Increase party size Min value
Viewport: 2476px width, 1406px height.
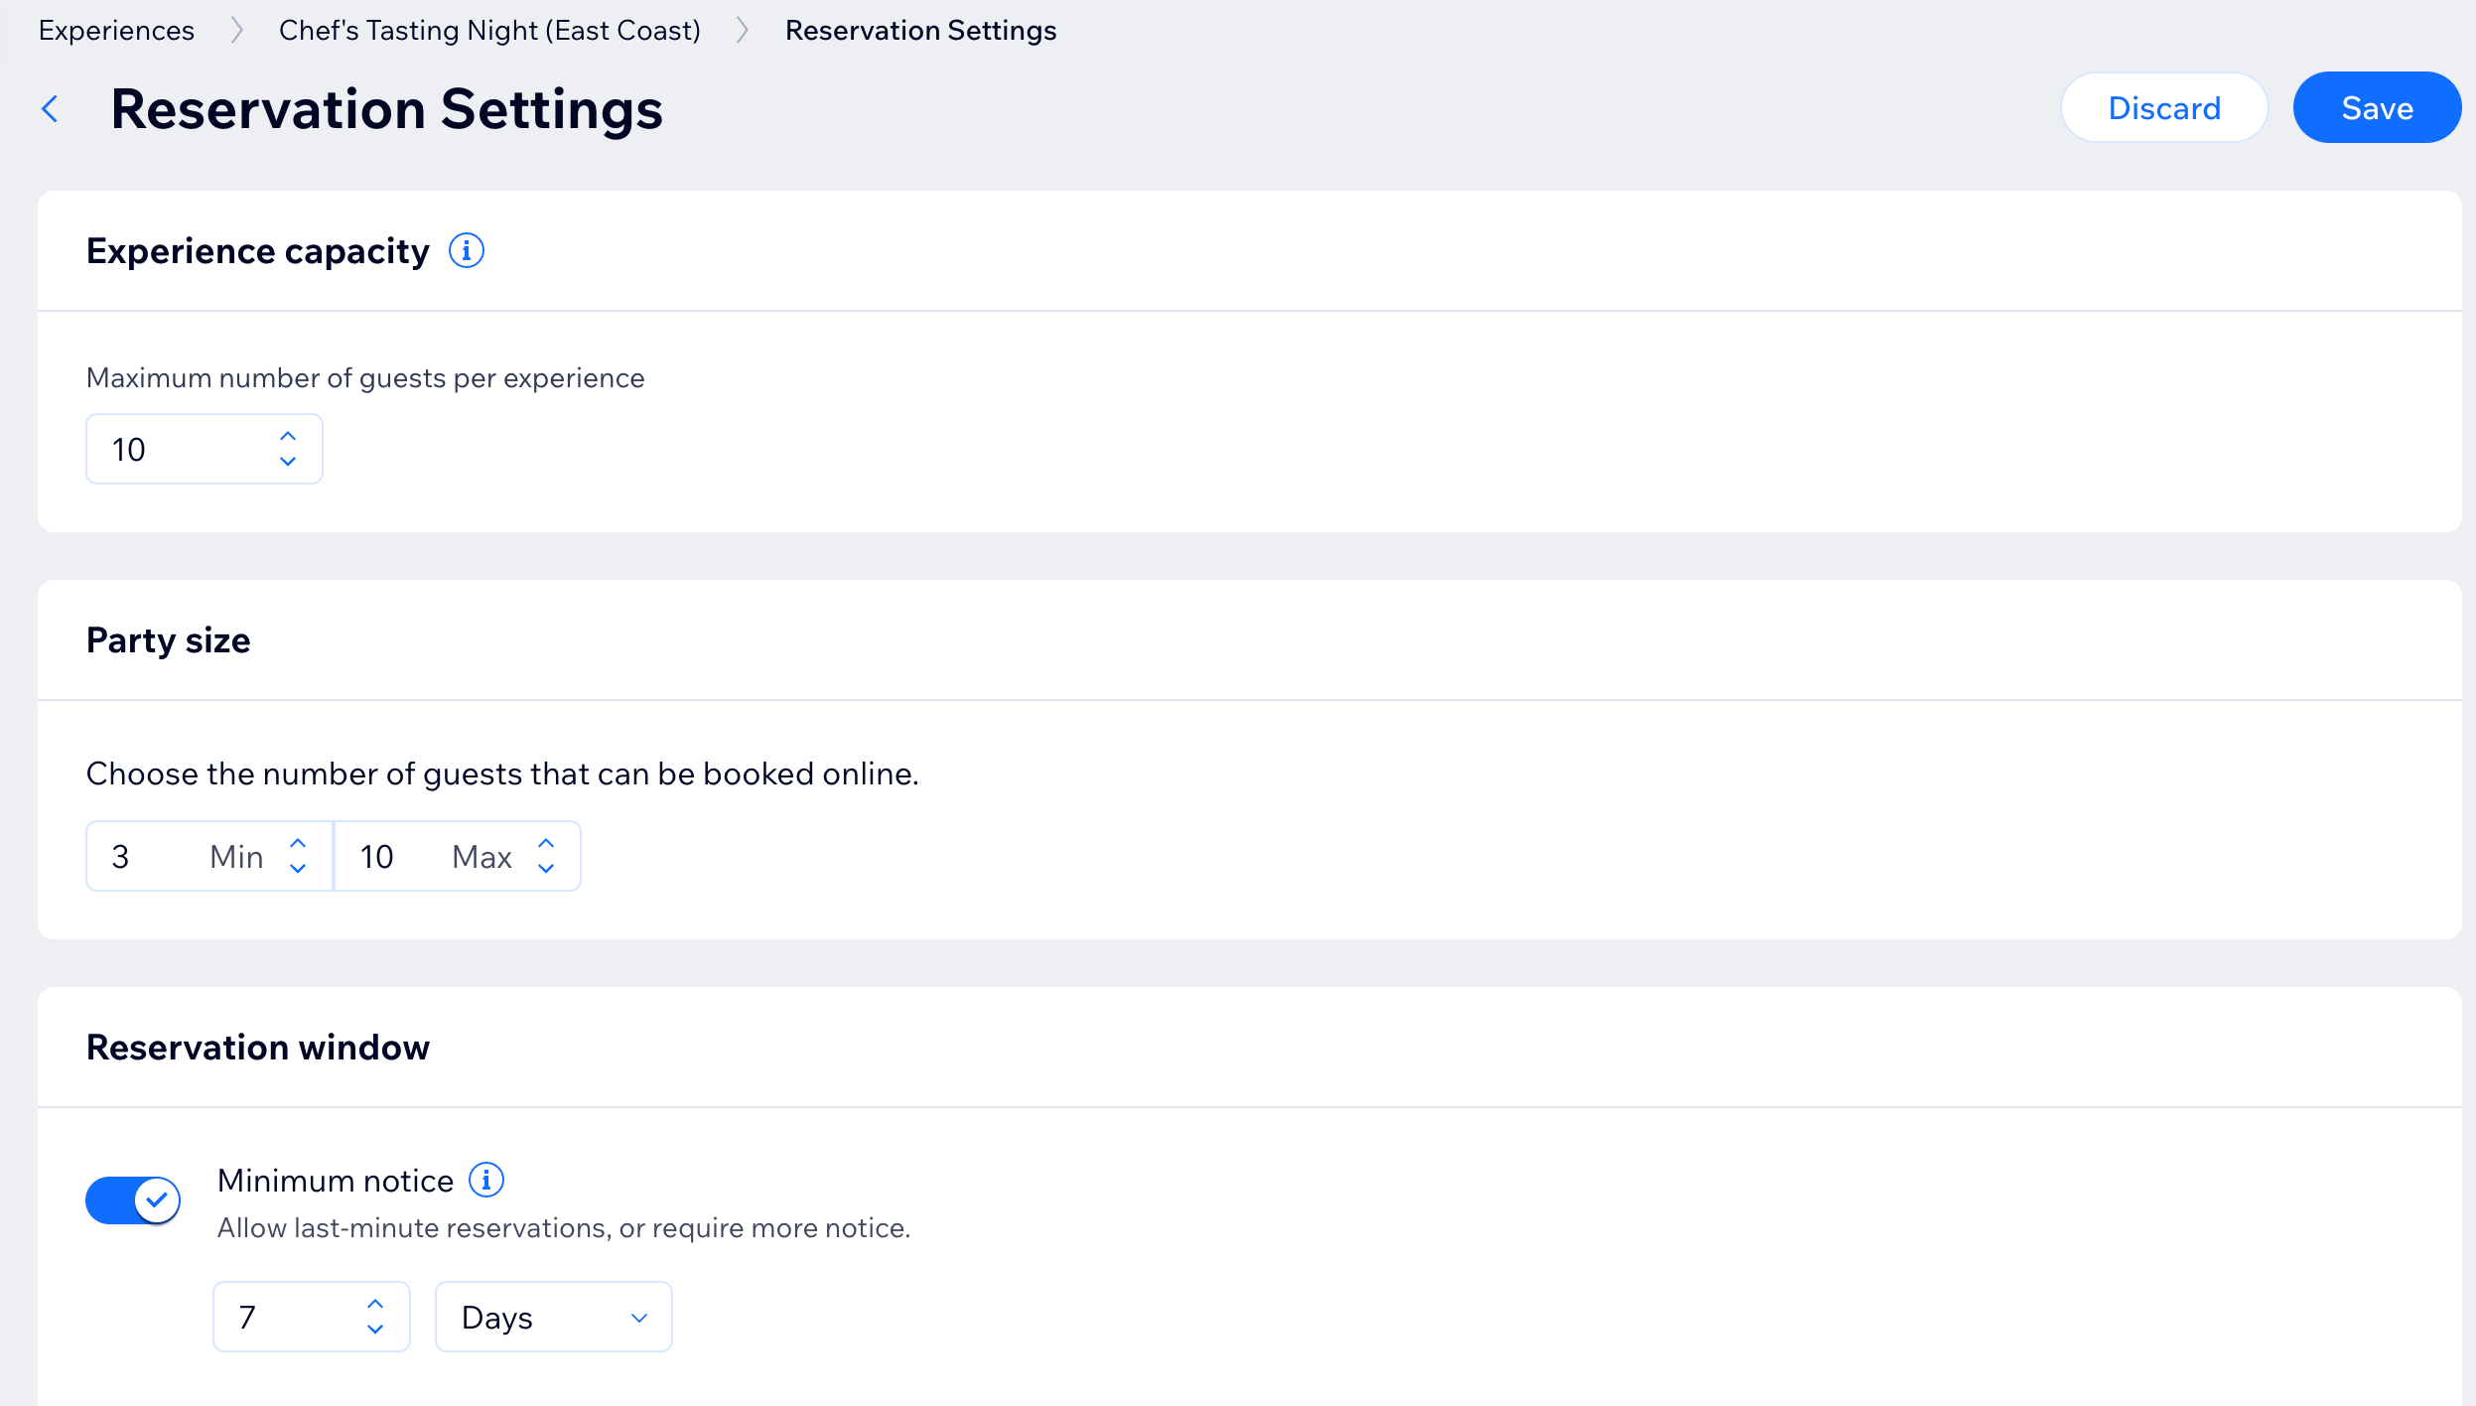298,844
